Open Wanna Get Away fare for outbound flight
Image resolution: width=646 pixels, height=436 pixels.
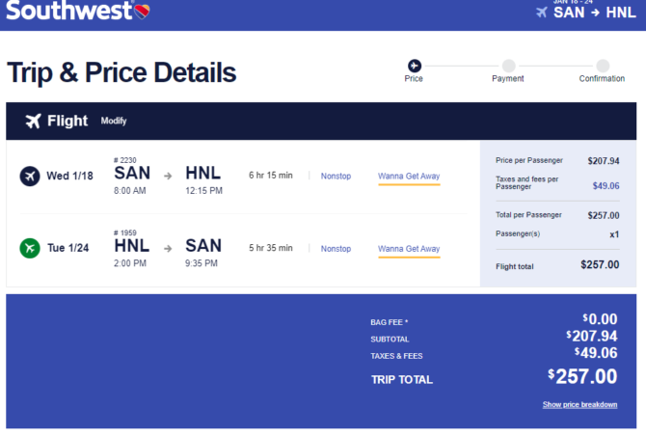(409, 177)
